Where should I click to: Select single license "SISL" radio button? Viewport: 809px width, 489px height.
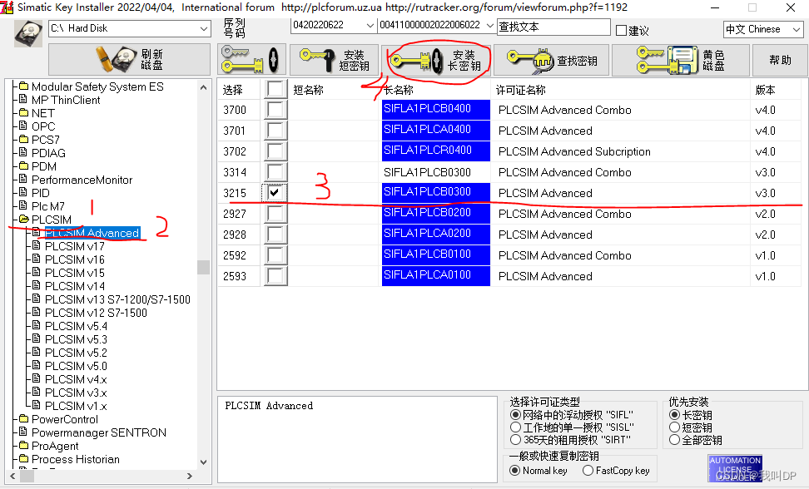point(515,427)
